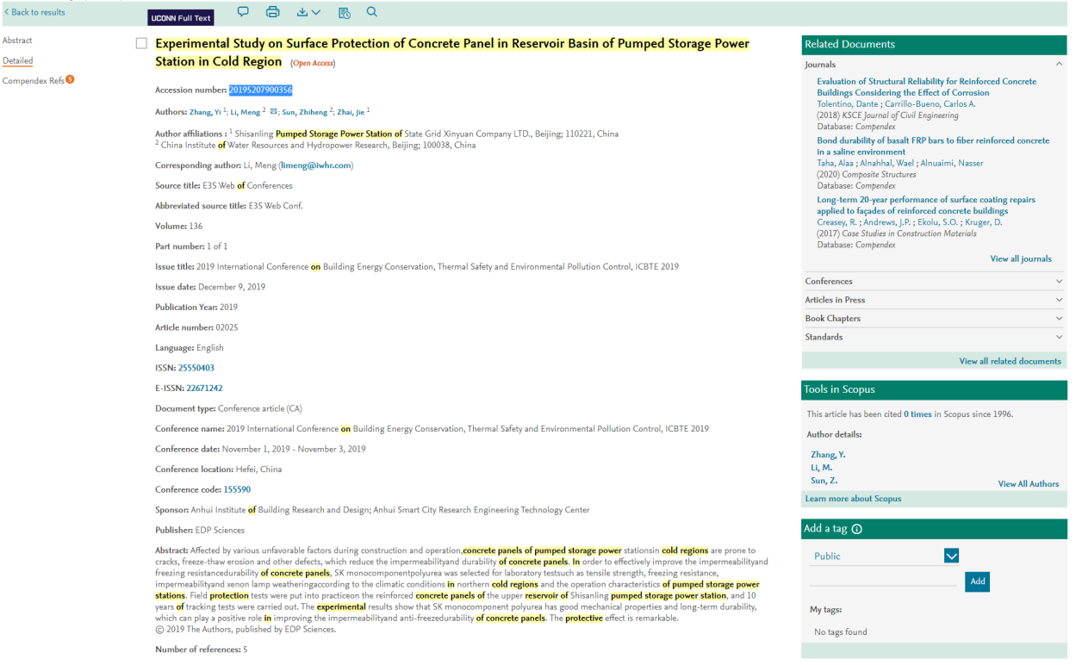The image size is (1076, 665).
Task: Click the search history document icon
Action: pyautogui.click(x=344, y=12)
